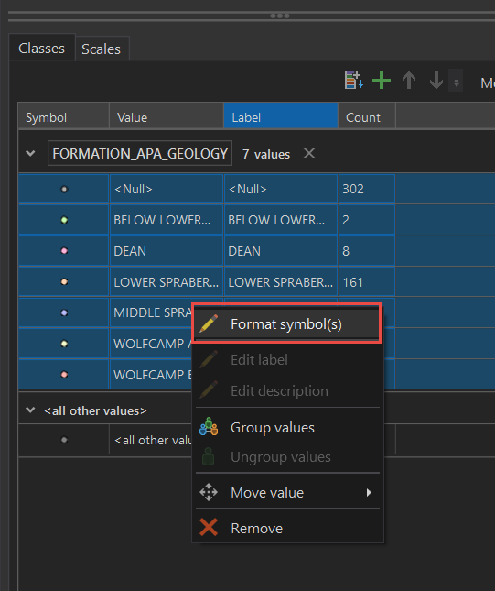Click the Group values people icon
The height and width of the screenshot is (591, 495).
click(209, 427)
